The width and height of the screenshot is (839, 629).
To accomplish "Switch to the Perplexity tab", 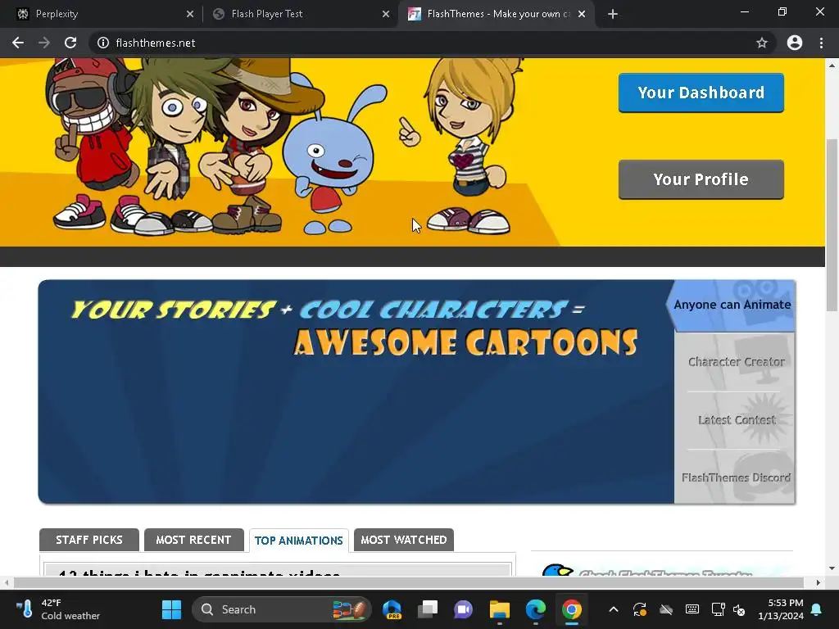I will click(102, 14).
